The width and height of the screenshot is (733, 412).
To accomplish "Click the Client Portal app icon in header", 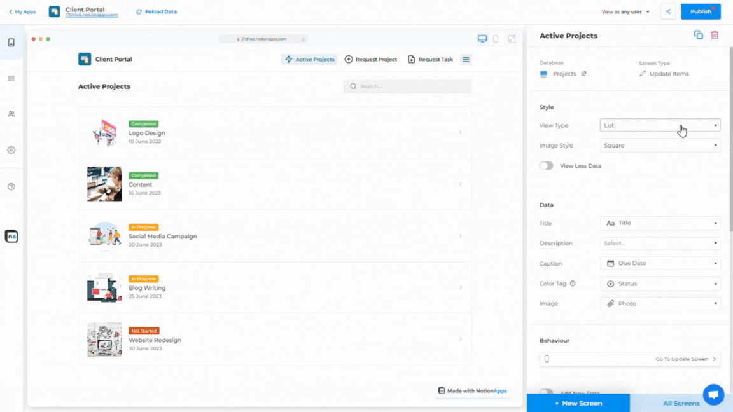I will tap(54, 11).
